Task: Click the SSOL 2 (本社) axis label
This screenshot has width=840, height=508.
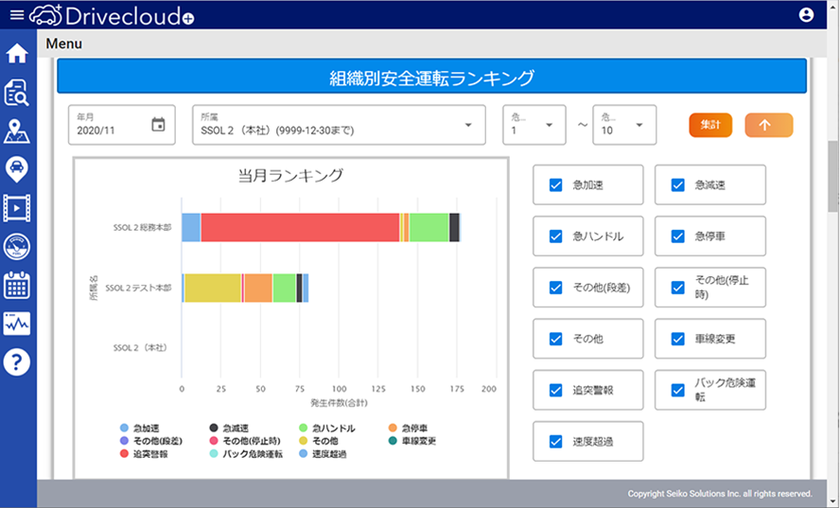Action: [140, 348]
